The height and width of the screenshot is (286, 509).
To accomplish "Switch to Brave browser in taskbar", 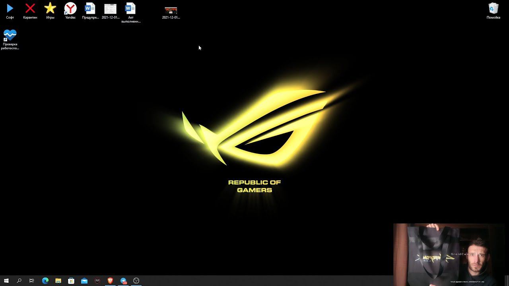I will [x=110, y=281].
